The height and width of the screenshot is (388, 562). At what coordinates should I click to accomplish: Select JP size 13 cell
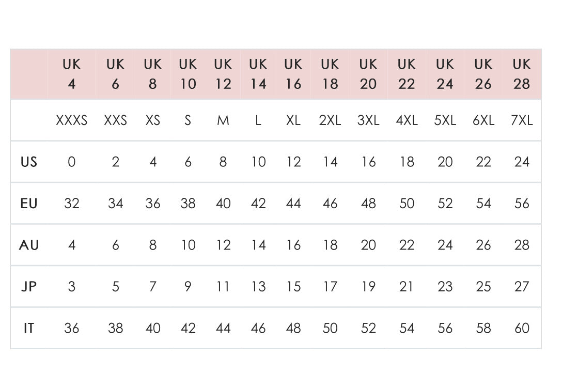click(x=258, y=287)
